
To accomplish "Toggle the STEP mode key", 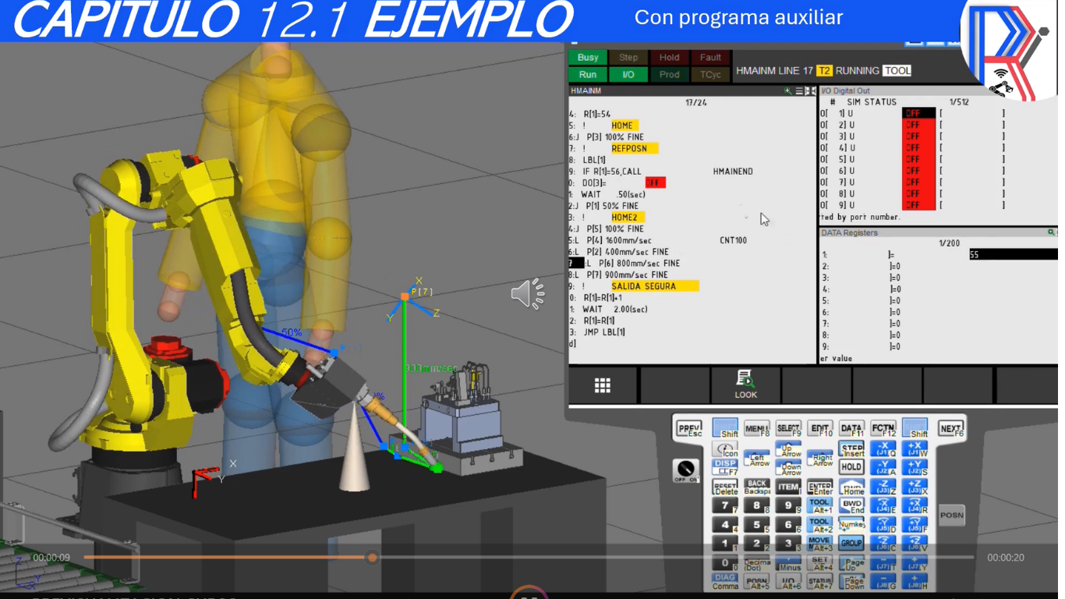I will [851, 449].
